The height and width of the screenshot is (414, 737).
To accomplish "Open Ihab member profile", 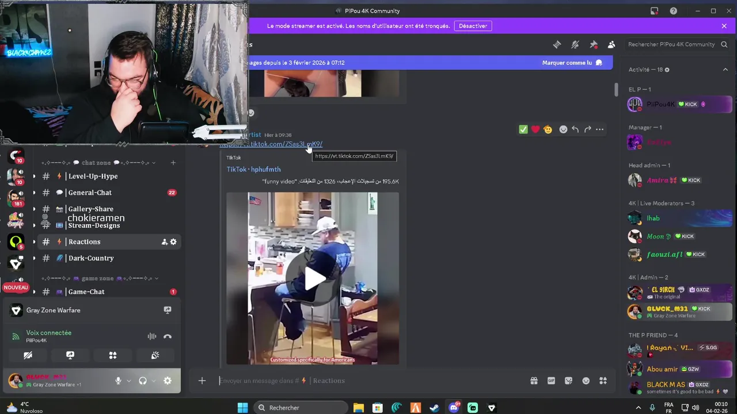I will (x=679, y=218).
